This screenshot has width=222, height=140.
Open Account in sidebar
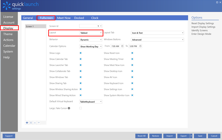[x=9, y=23]
